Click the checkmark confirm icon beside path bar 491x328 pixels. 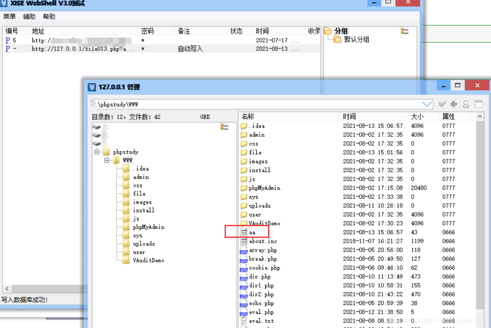coord(442,104)
